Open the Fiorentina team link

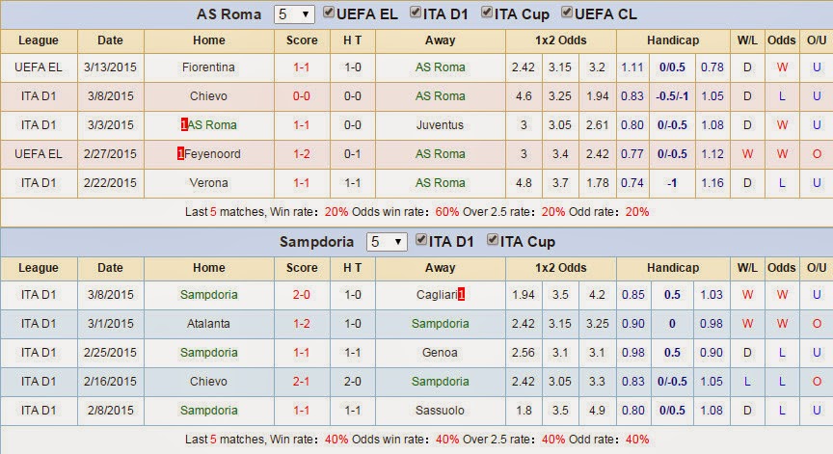[208, 67]
